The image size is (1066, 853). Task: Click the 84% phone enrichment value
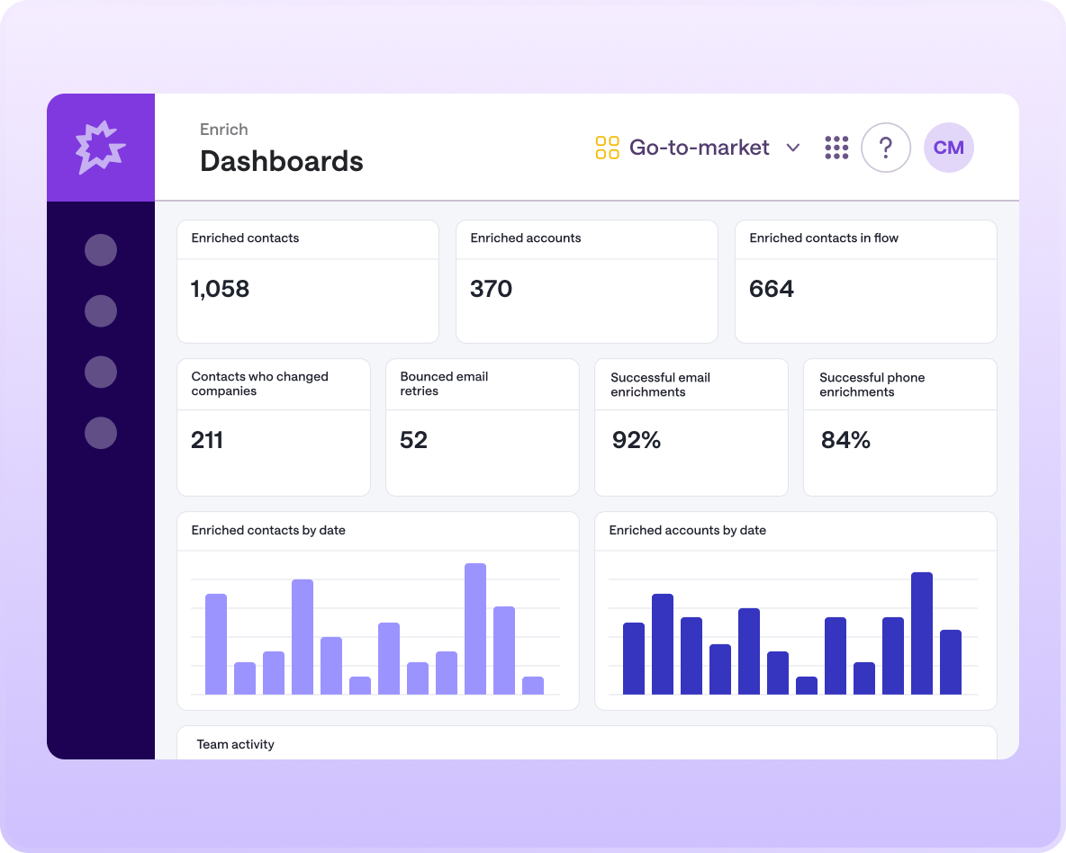point(845,440)
